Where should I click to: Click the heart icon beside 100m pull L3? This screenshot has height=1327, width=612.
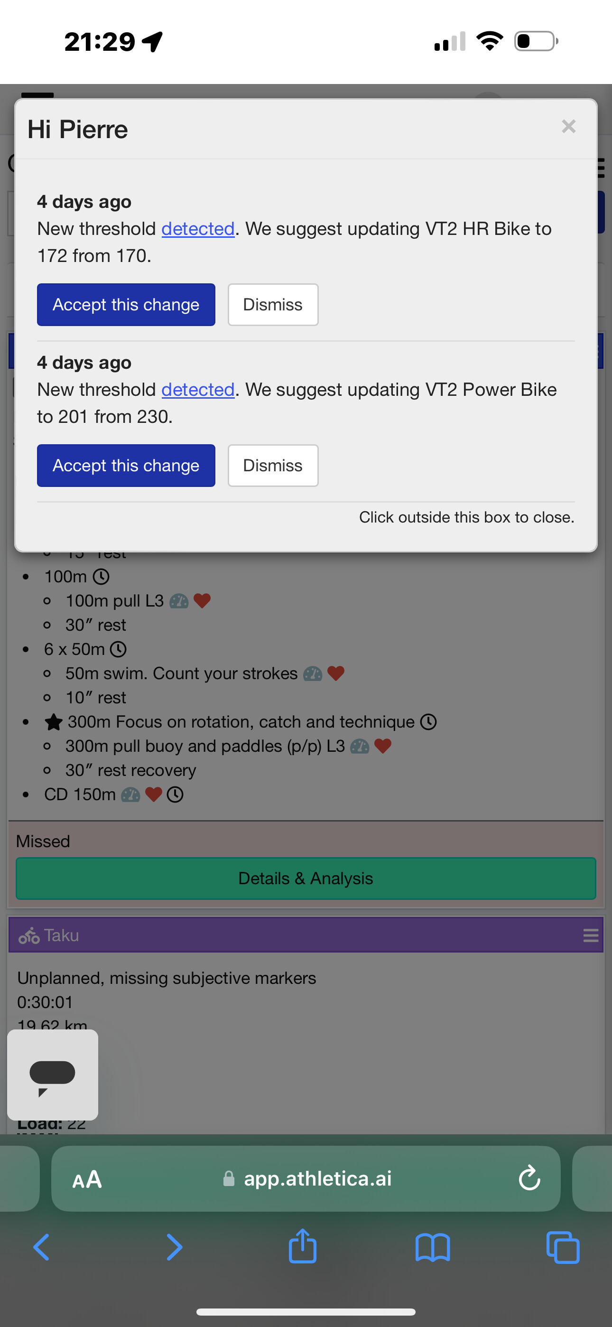point(202,601)
